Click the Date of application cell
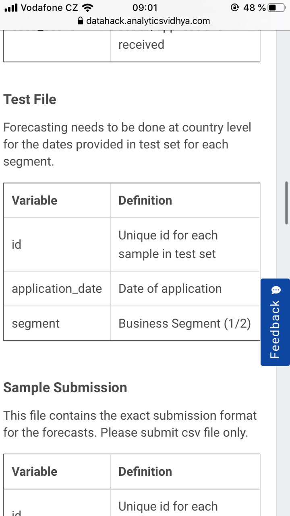This screenshot has width=290, height=516. [x=185, y=289]
